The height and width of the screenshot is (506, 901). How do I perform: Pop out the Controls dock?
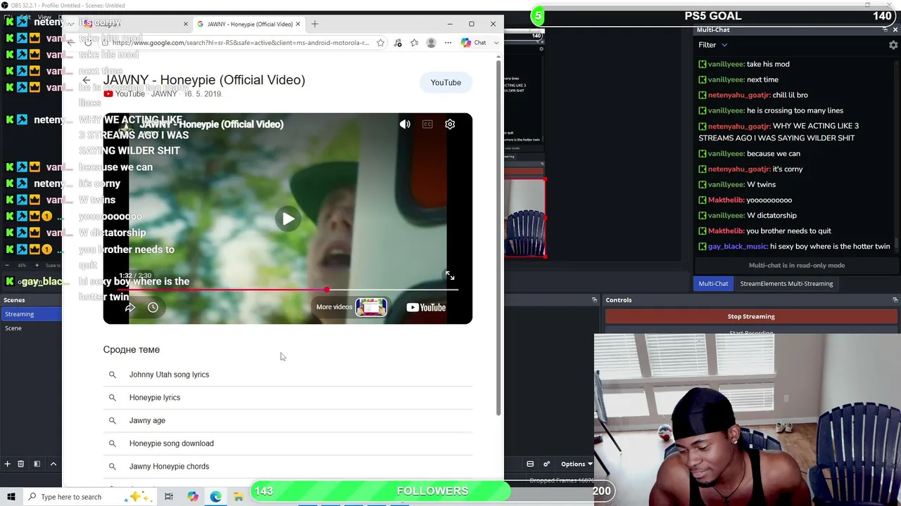pyautogui.click(x=895, y=300)
